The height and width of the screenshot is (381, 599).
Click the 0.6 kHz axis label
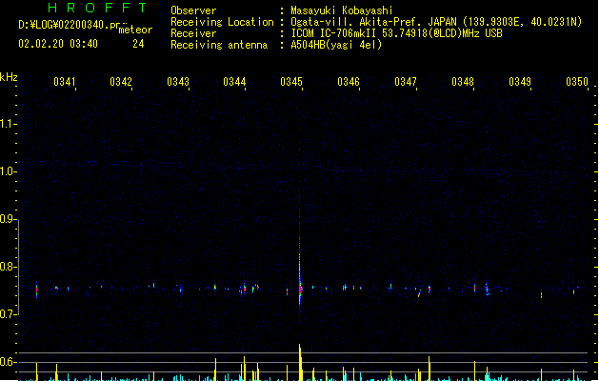tap(8, 362)
